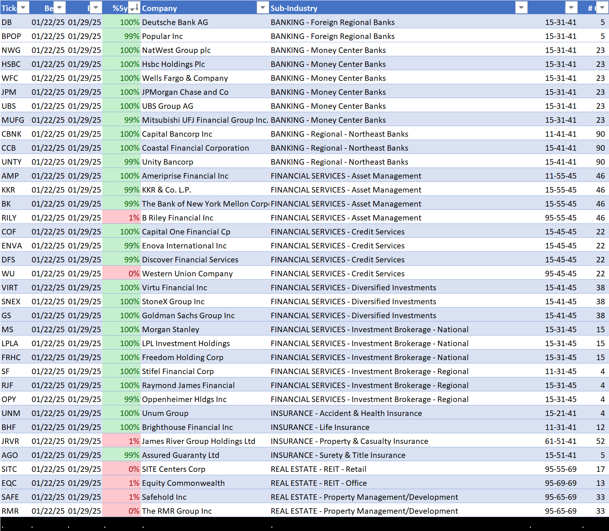
Task: Select the Raymond James Financial cell
Action: (188, 385)
